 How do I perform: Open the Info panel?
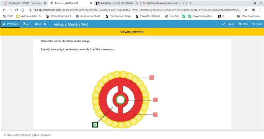pyautogui.click(x=243, y=24)
